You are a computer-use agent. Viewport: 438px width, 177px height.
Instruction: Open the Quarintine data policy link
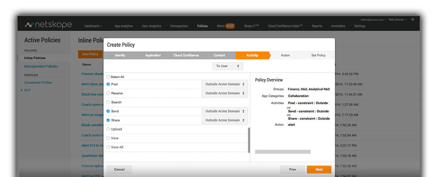point(92,156)
